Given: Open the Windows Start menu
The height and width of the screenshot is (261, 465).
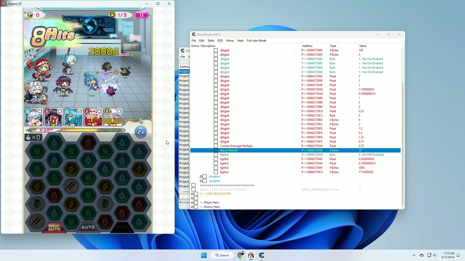Looking at the screenshot, I should tap(203, 255).
